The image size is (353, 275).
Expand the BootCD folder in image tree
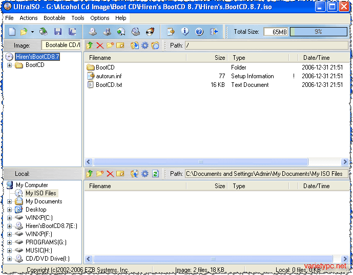9,65
